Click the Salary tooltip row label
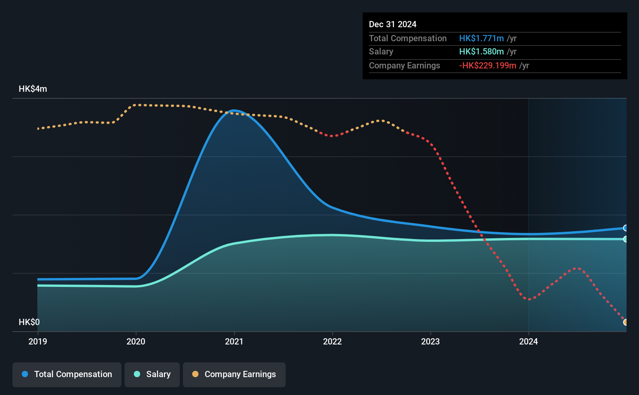This screenshot has height=395, width=639. click(x=381, y=52)
